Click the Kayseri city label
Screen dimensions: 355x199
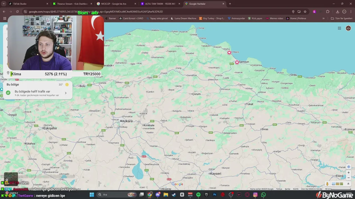215,174
